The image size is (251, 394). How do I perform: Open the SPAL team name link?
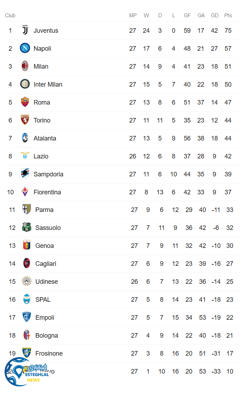tap(43, 300)
